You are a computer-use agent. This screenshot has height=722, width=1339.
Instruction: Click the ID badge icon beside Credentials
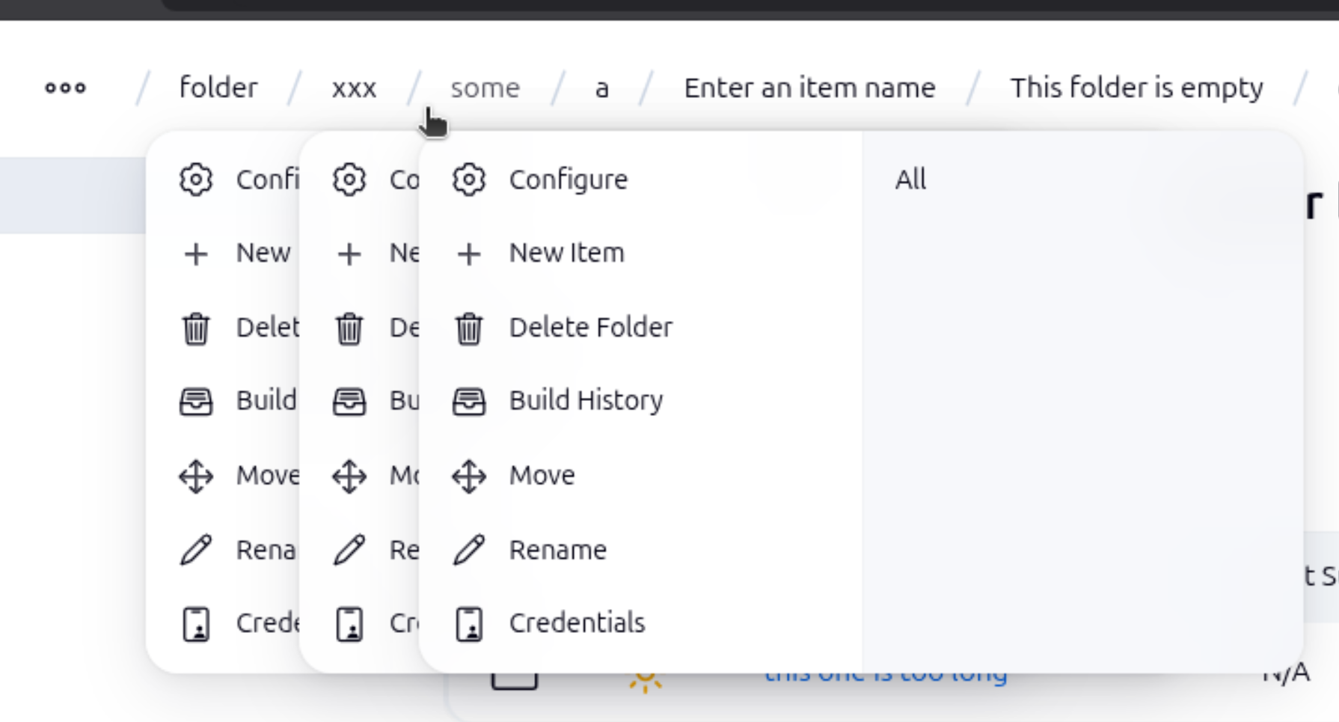click(469, 623)
